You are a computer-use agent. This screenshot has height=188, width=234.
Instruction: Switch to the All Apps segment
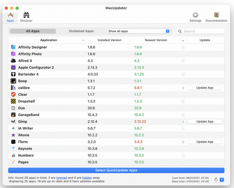coord(33,31)
